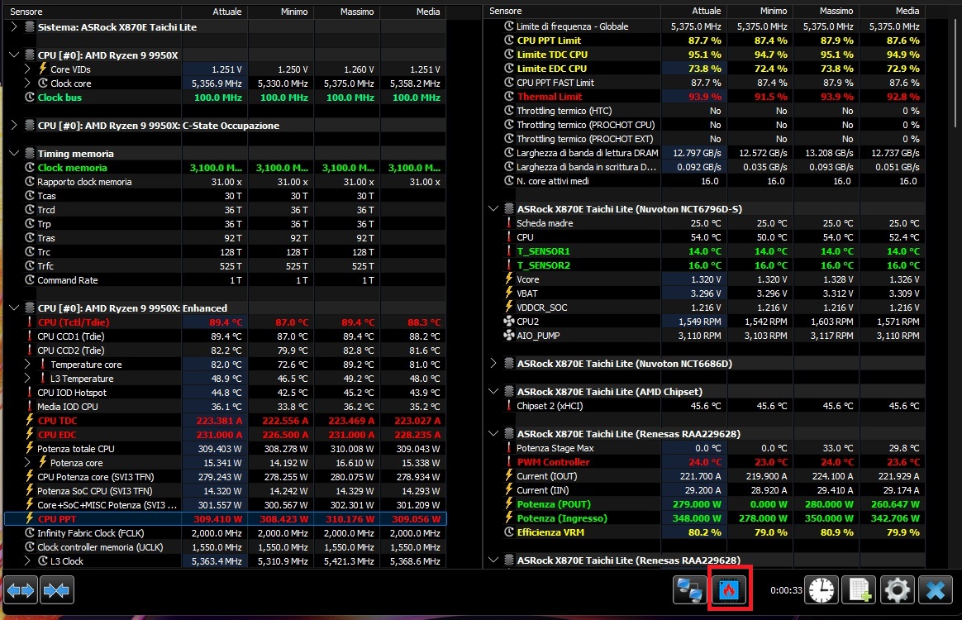Select the VDDCR_SOC row

click(x=704, y=307)
